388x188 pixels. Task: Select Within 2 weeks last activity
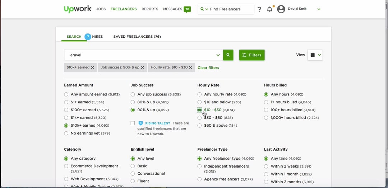coord(266,166)
